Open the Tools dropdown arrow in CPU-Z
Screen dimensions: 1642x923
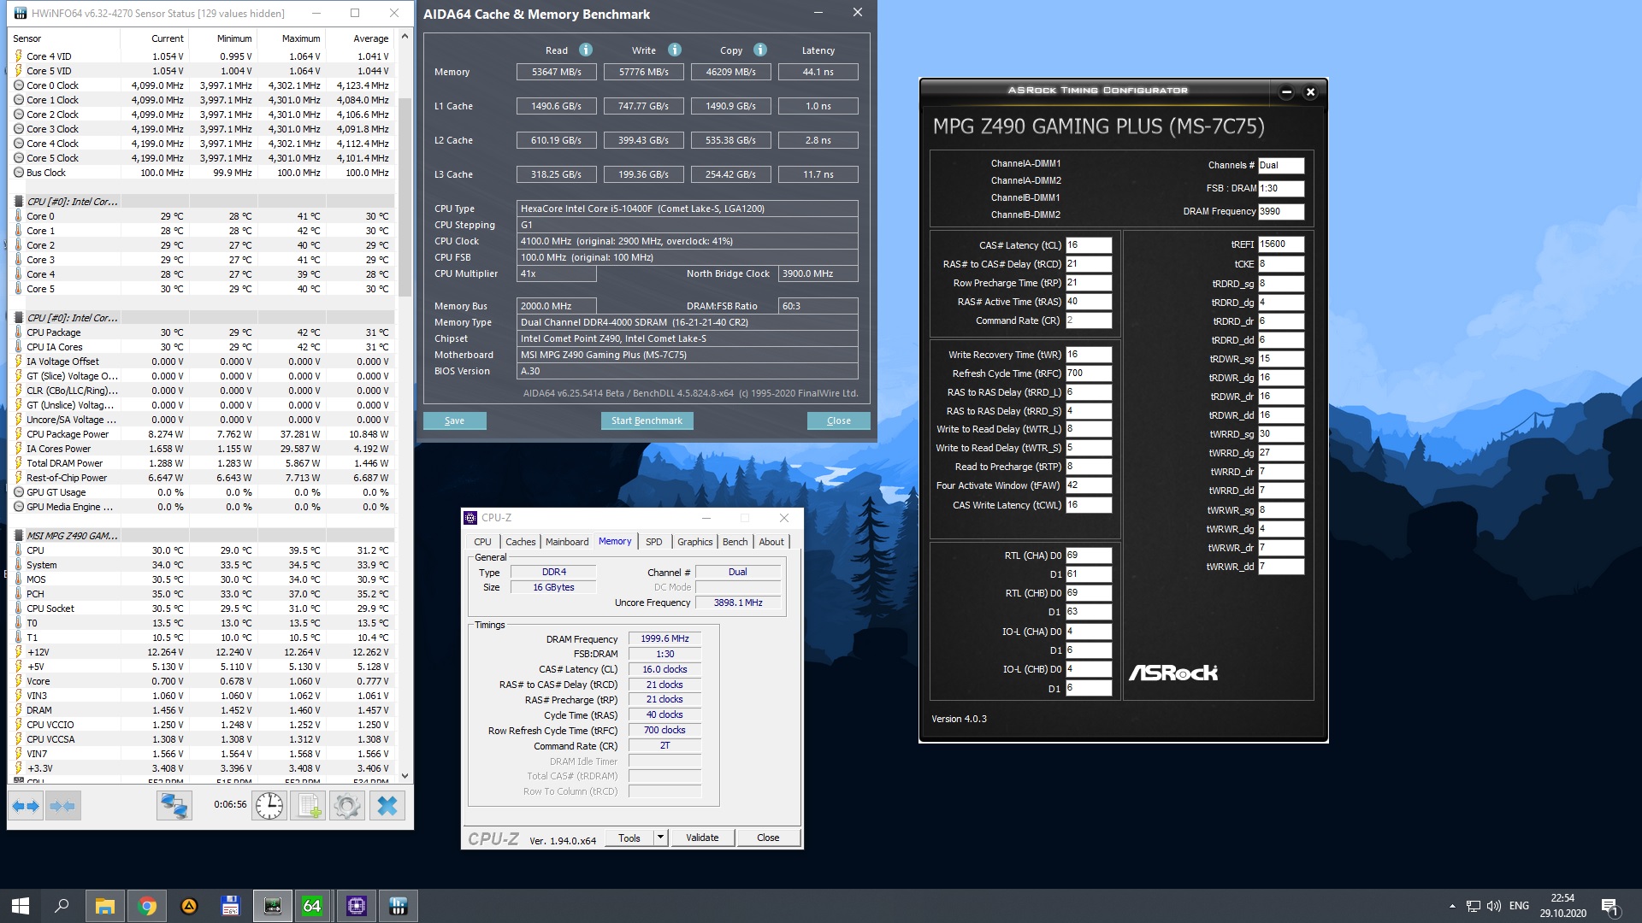[x=660, y=838]
